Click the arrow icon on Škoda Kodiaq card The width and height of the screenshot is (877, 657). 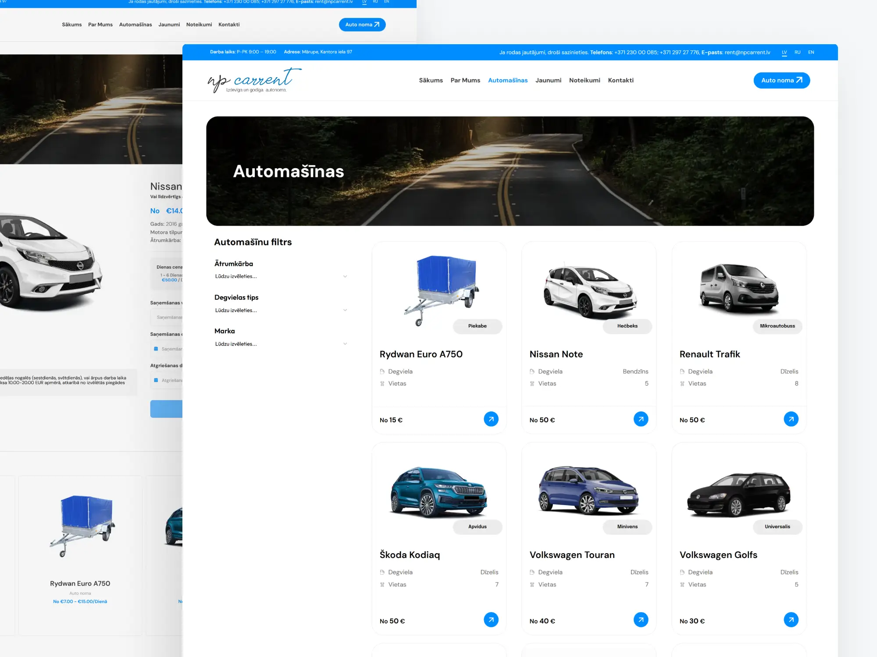[491, 620]
